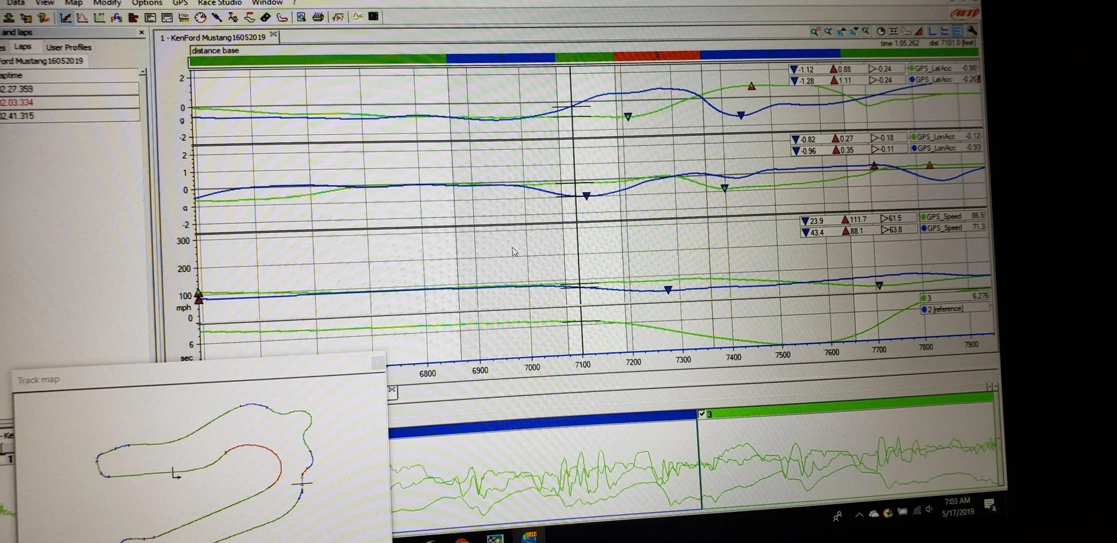Open the math channels square-root icon

pos(338,17)
